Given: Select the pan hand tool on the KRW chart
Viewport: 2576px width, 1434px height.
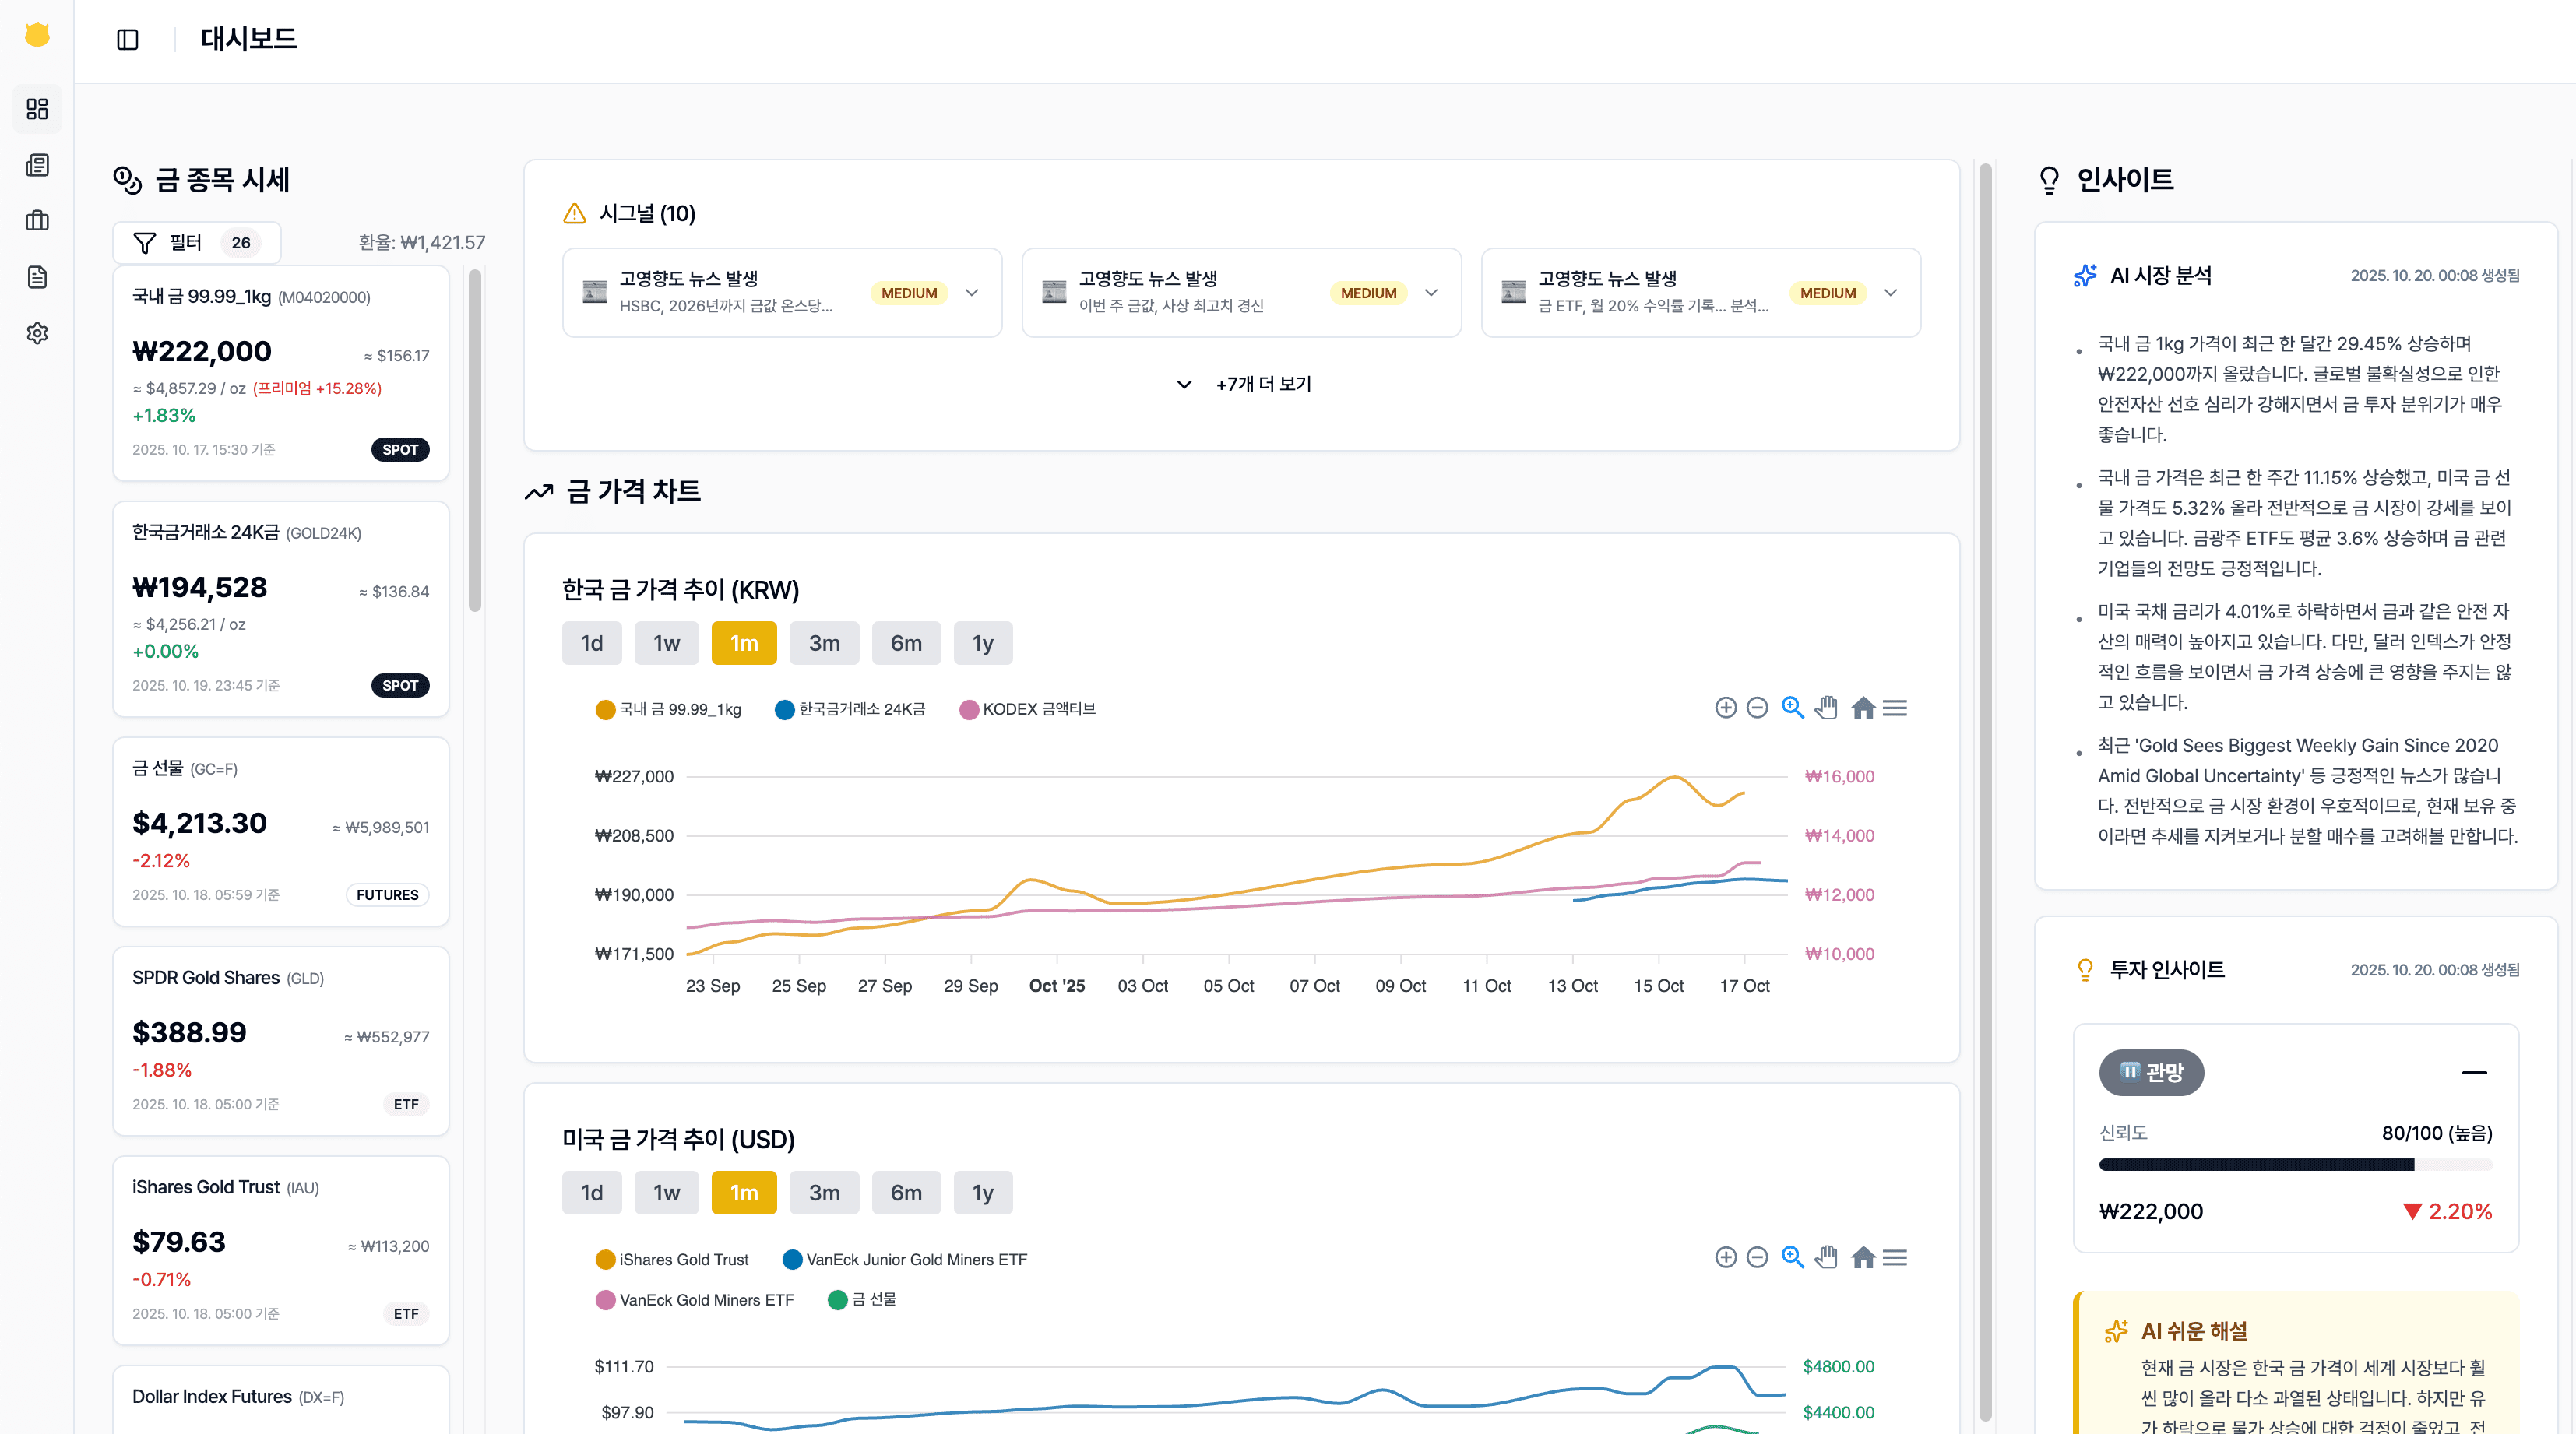Looking at the screenshot, I should click(1826, 708).
